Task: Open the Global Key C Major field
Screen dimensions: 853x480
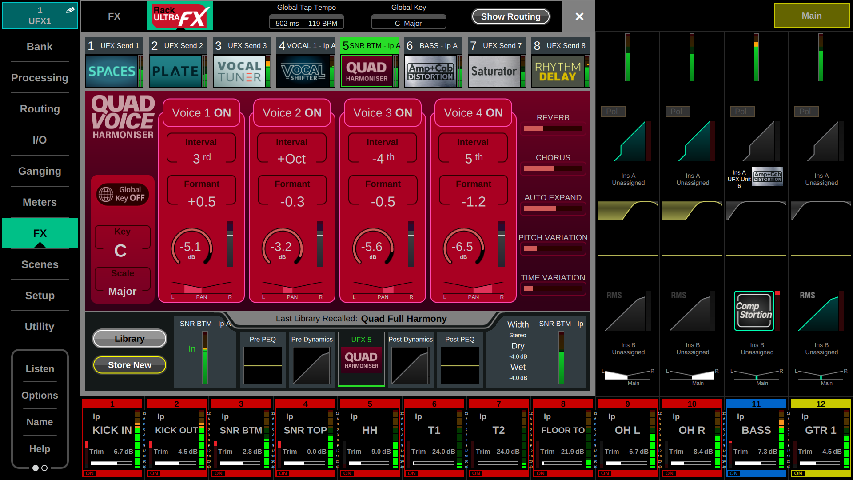Action: coord(408,23)
